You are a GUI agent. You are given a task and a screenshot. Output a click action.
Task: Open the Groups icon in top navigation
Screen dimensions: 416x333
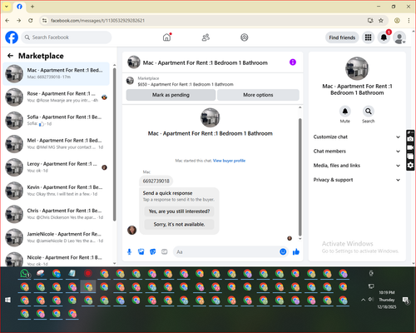coord(245,37)
